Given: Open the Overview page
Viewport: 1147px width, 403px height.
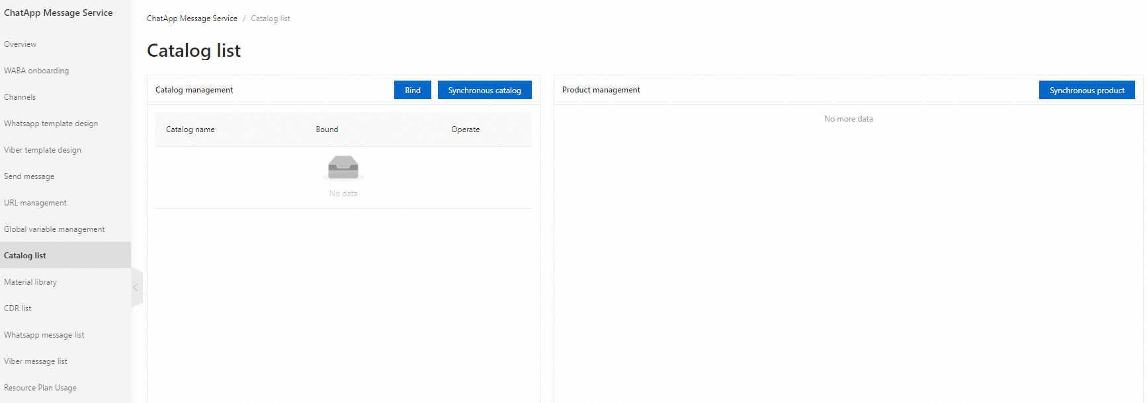Looking at the screenshot, I should click(21, 44).
